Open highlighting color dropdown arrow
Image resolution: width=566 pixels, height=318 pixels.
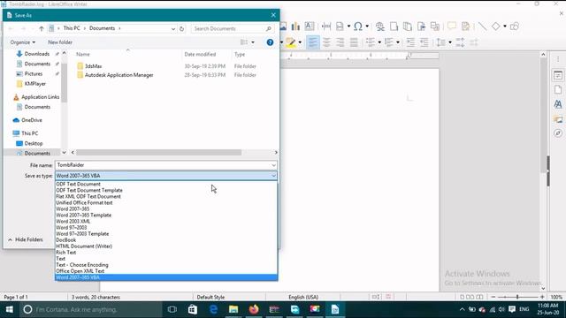300,42
